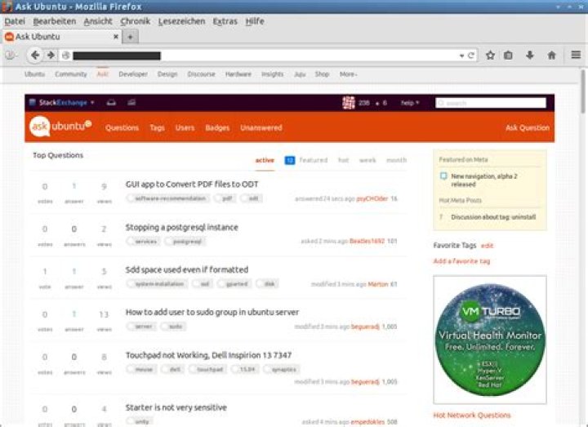
Task: Open the StackExchange inbox icon
Action: (x=111, y=102)
